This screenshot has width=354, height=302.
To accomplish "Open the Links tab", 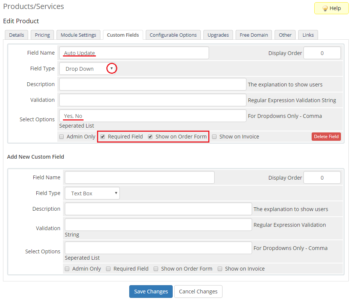I will (308, 35).
